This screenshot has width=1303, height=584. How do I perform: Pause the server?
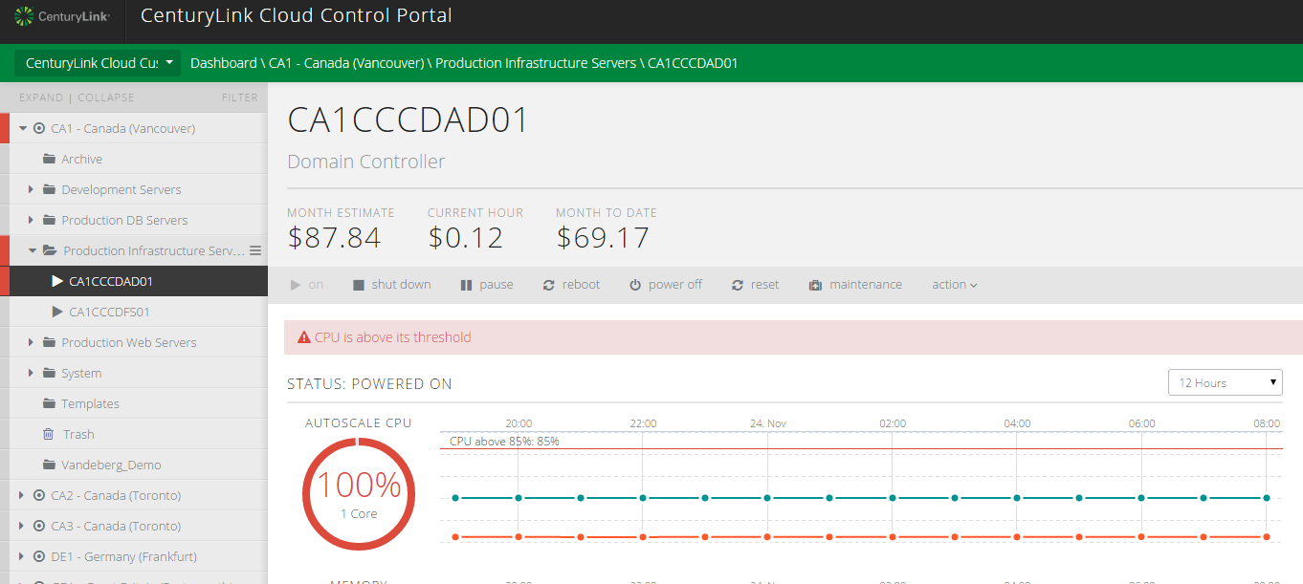pos(487,285)
